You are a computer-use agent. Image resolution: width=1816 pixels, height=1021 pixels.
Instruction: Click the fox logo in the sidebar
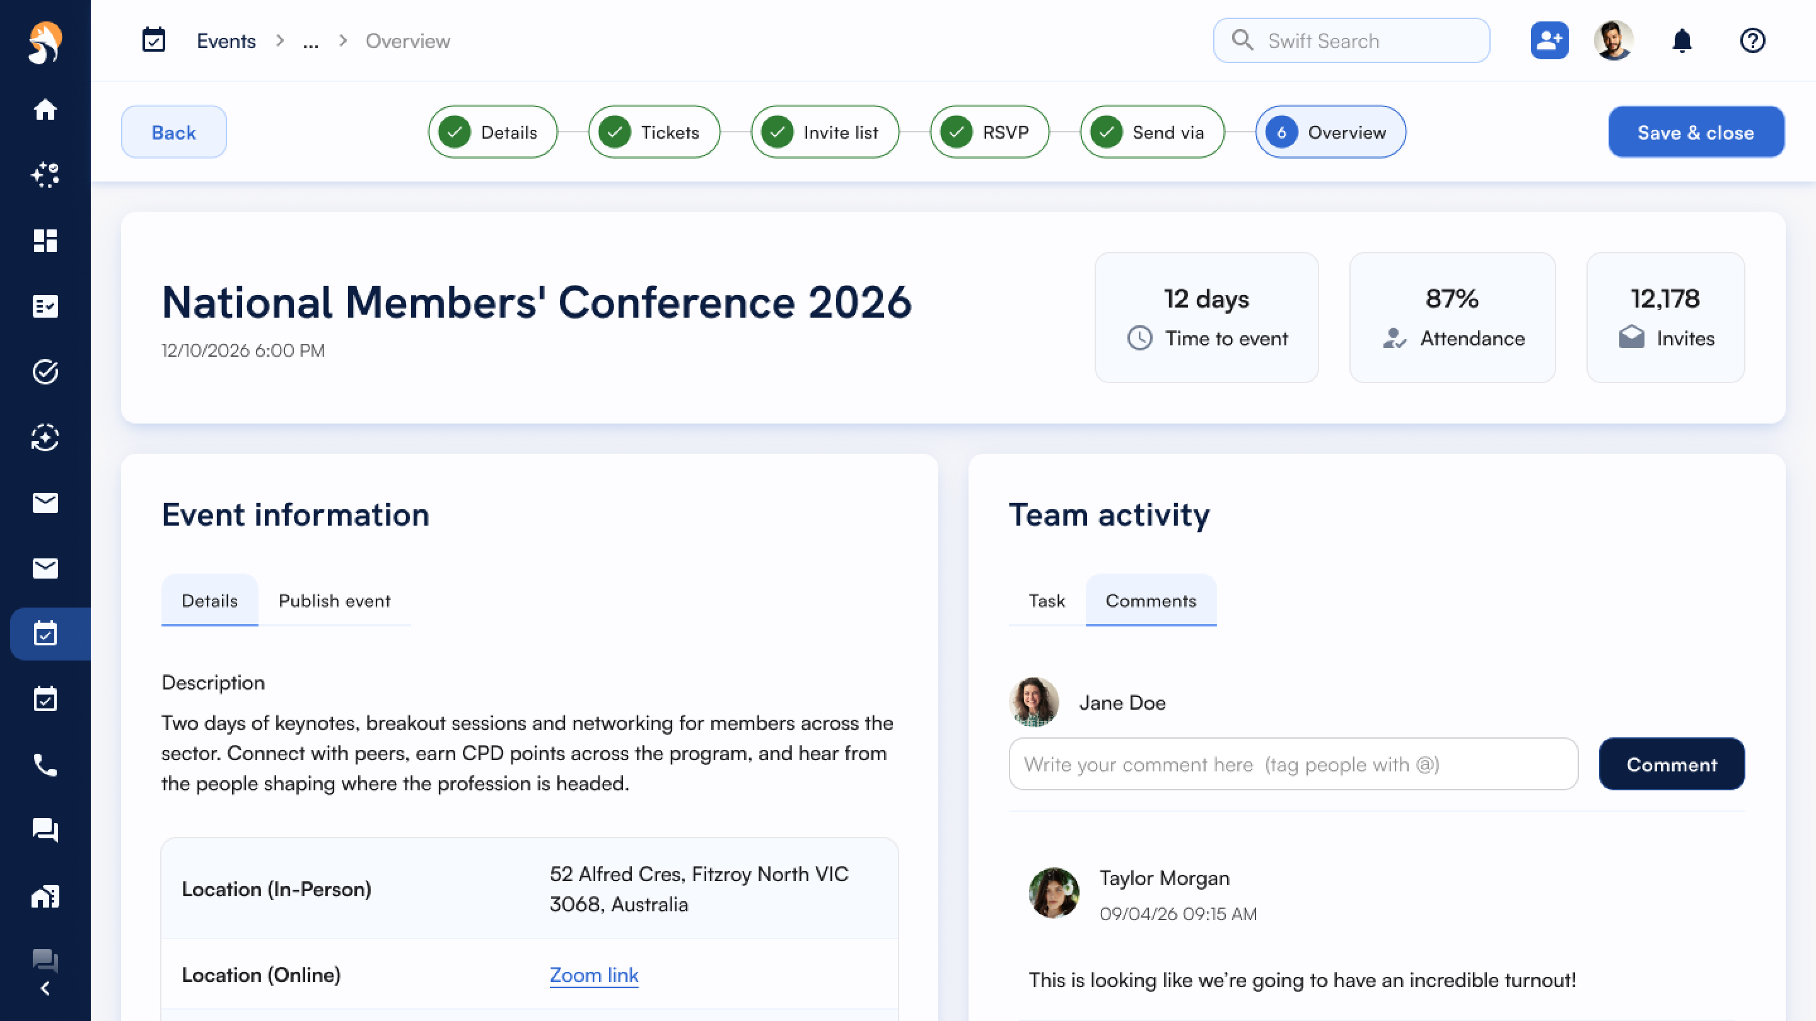tap(45, 42)
